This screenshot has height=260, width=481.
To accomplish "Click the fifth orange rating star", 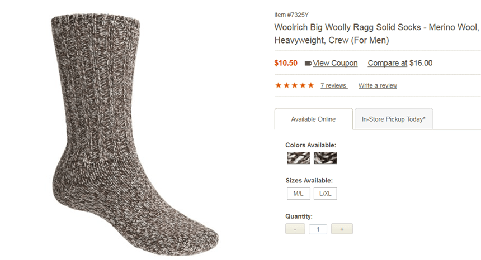I will [x=311, y=85].
